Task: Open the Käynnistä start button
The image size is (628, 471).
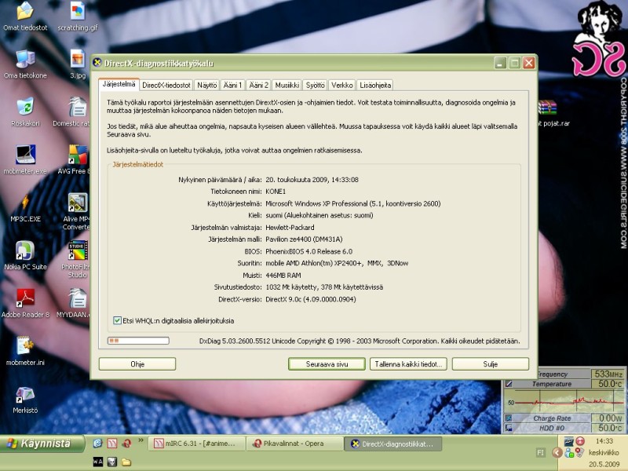Action: (42, 444)
